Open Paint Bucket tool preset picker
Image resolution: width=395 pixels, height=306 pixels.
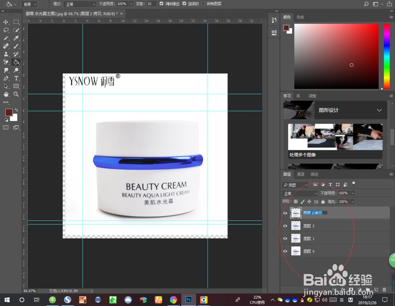11,4
